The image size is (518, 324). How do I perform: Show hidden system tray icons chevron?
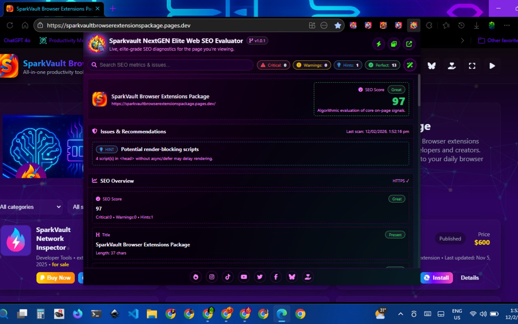click(x=401, y=314)
